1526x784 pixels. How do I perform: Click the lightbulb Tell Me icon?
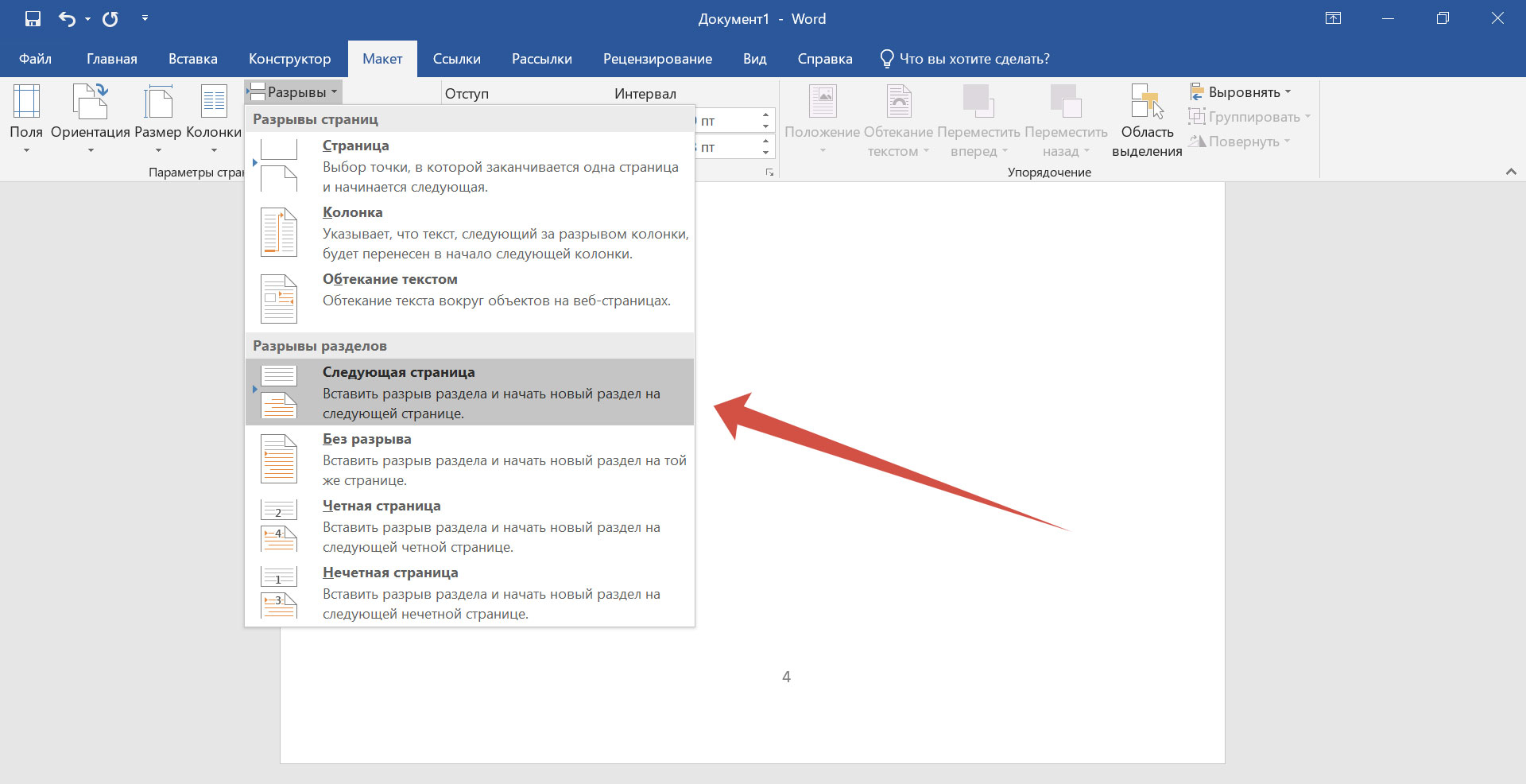click(887, 59)
